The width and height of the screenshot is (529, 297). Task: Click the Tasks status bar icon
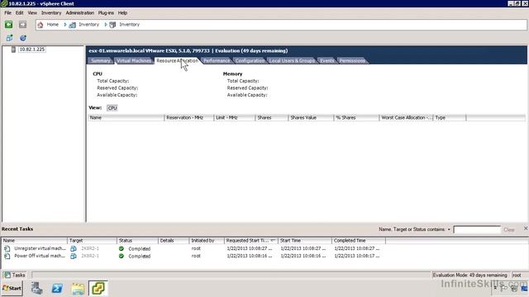[x=7, y=275]
